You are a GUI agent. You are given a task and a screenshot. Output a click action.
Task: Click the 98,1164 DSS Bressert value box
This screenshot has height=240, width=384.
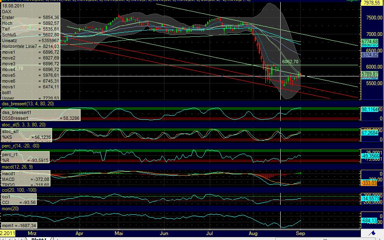pyautogui.click(x=369, y=110)
